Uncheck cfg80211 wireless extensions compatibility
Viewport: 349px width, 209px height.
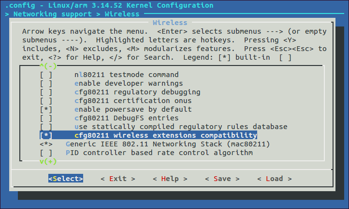46,135
